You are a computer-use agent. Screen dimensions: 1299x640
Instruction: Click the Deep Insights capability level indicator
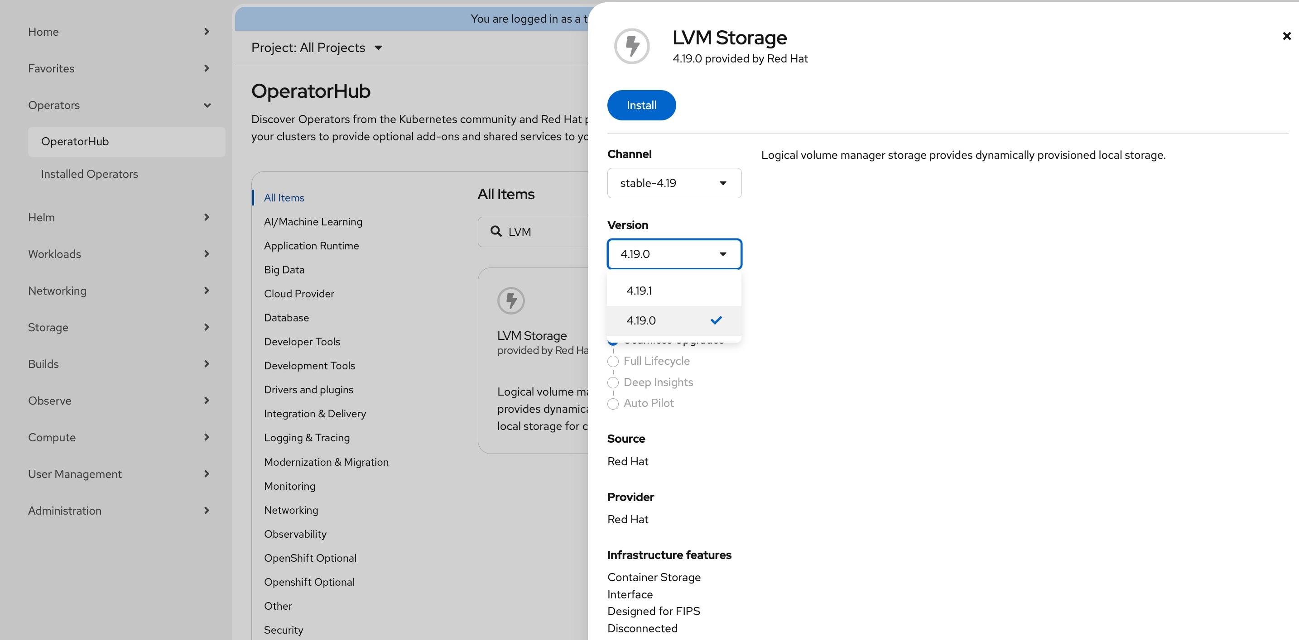613,382
